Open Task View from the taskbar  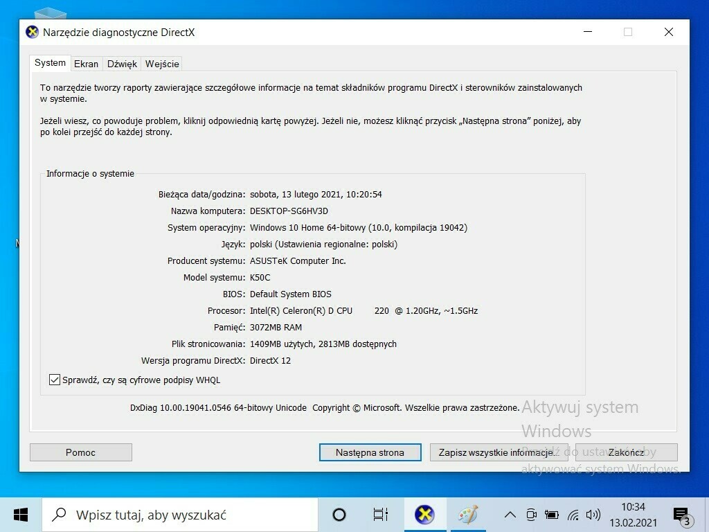tap(381, 515)
